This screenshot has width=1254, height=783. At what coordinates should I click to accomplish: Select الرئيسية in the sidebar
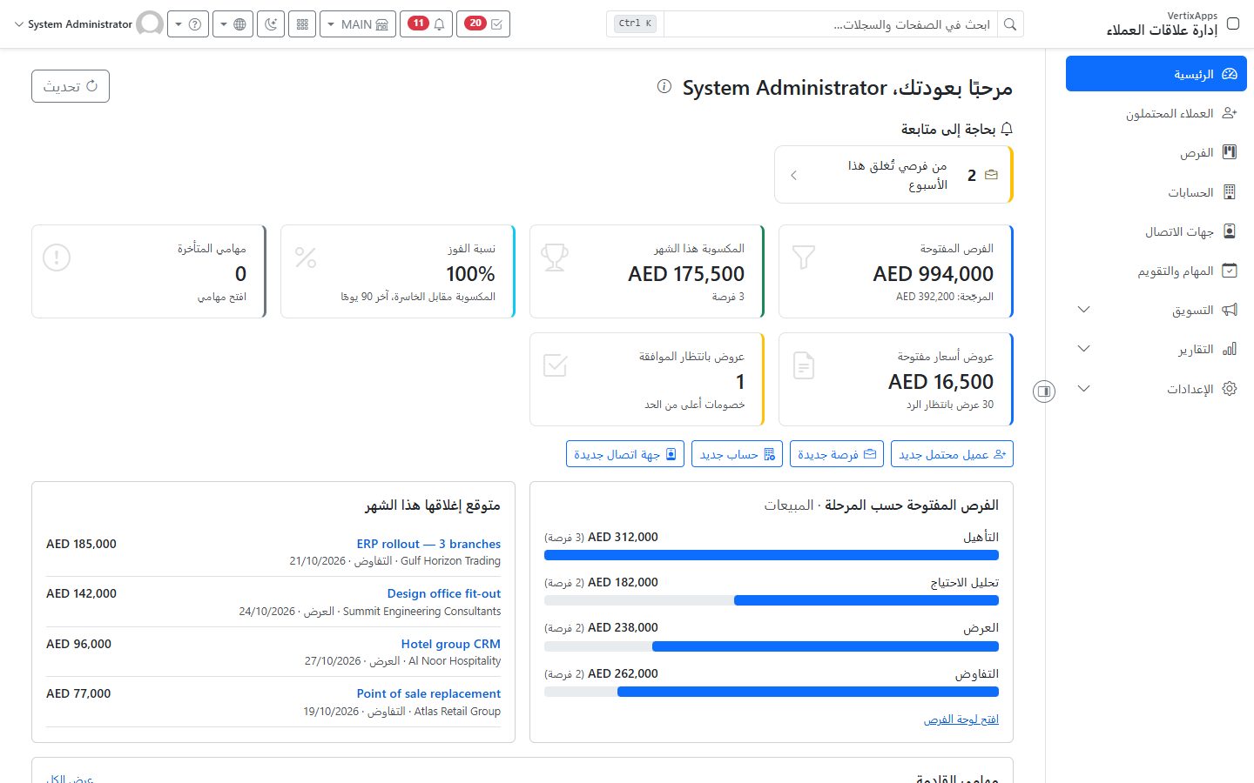(1156, 74)
